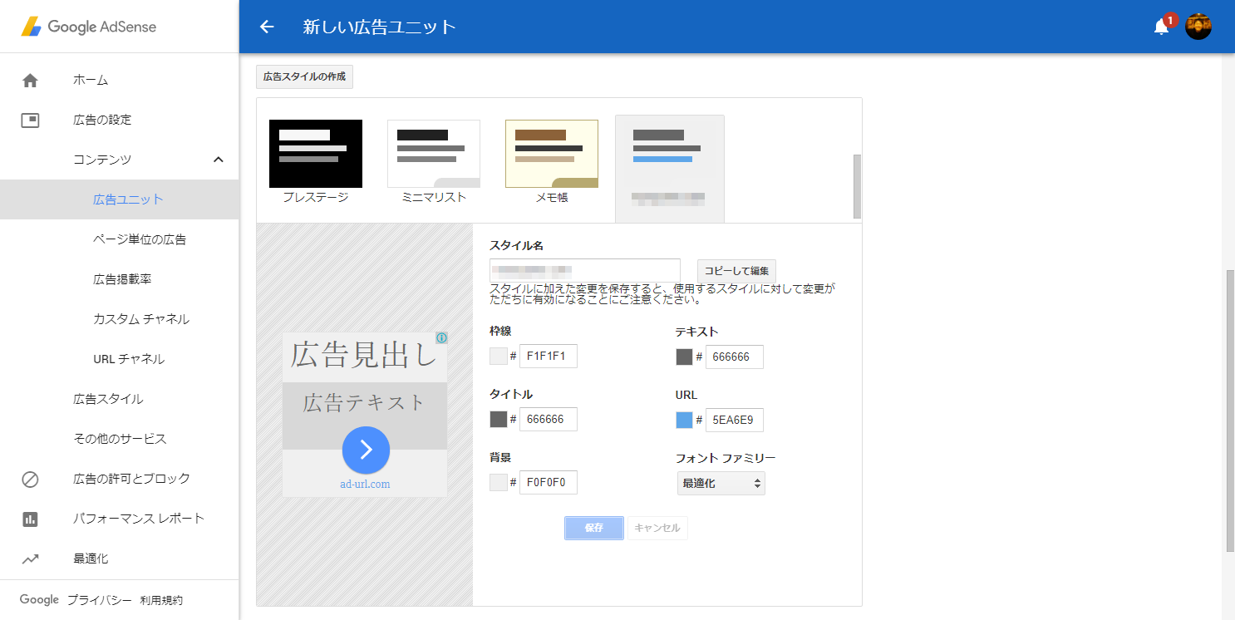The height and width of the screenshot is (620, 1235).
Task: Click the 保存 button
Action: (x=593, y=528)
